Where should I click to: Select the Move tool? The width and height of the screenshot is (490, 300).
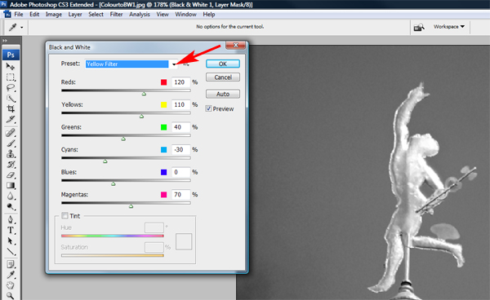(x=11, y=66)
